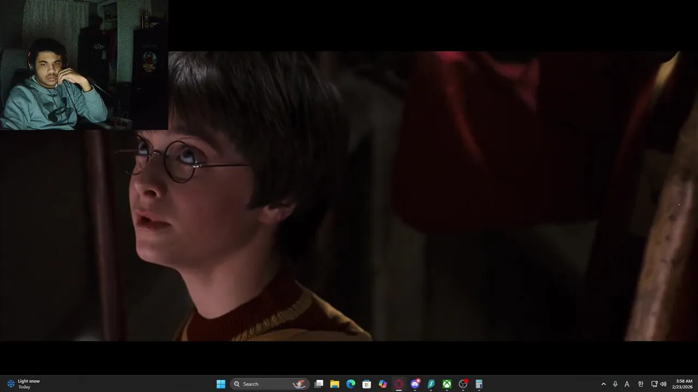The image size is (698, 392).
Task: Click the taskbar Search box
Action: tap(270, 384)
